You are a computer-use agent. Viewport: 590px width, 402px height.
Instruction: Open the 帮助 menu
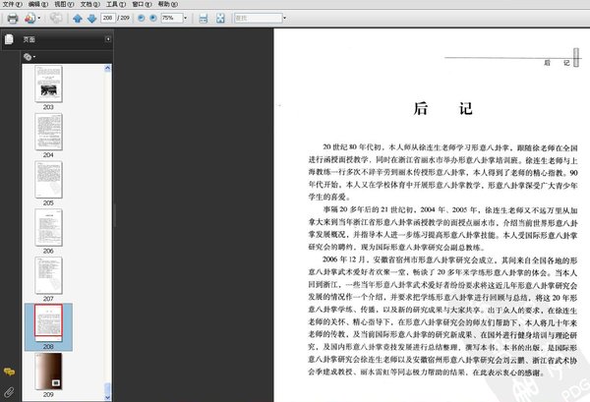point(168,4)
